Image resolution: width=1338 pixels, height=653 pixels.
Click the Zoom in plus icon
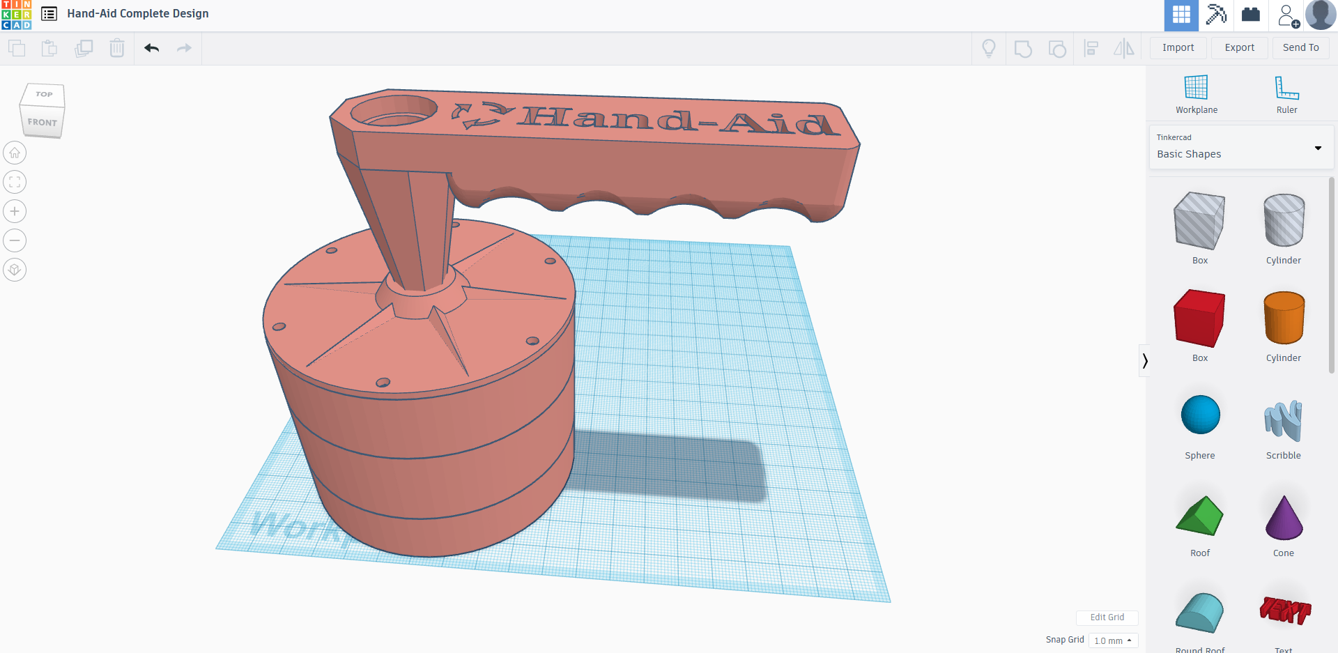pos(15,211)
